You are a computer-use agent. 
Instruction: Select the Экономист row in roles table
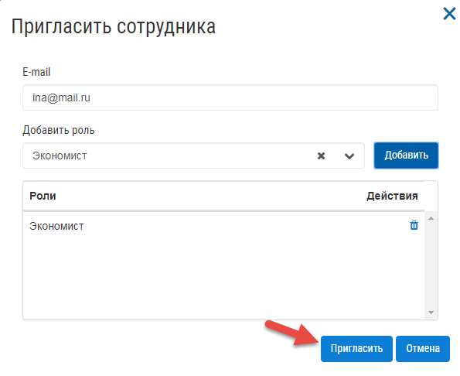(x=223, y=226)
